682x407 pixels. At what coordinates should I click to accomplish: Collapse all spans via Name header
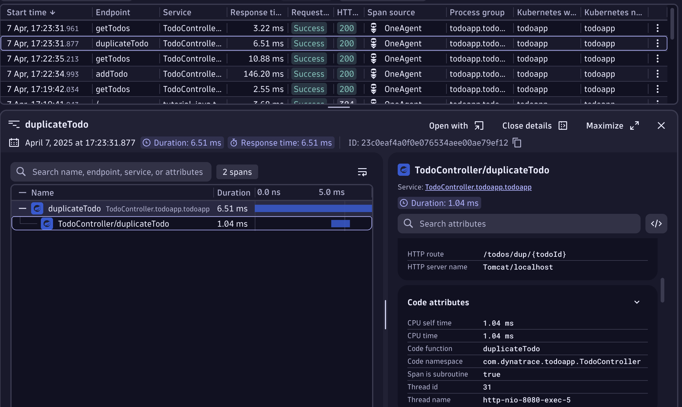[22, 193]
